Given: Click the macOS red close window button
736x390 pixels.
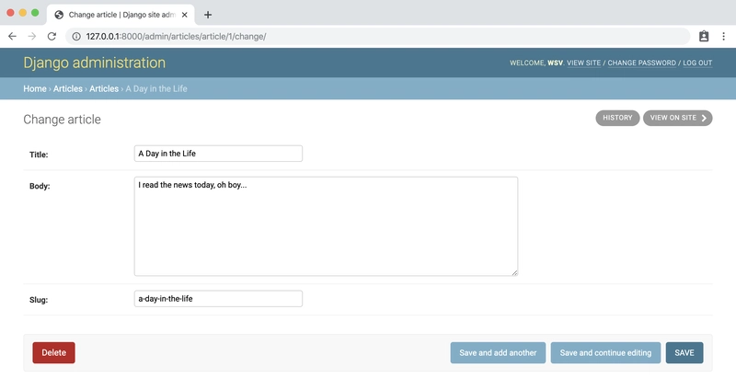Looking at the screenshot, I should 10,13.
